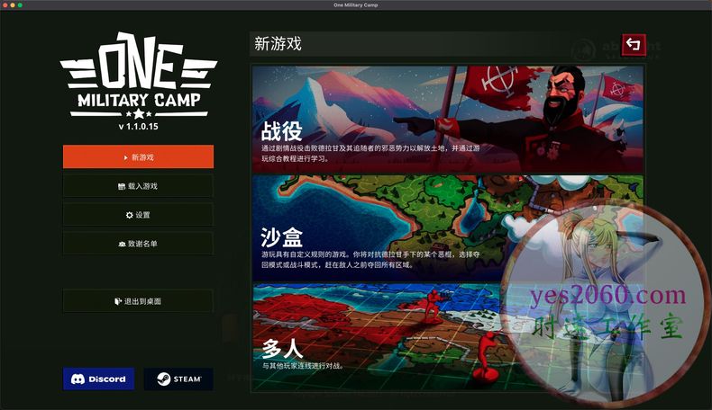Open 设置 with the gear icon
Image resolution: width=712 pixels, height=410 pixels.
(138, 215)
